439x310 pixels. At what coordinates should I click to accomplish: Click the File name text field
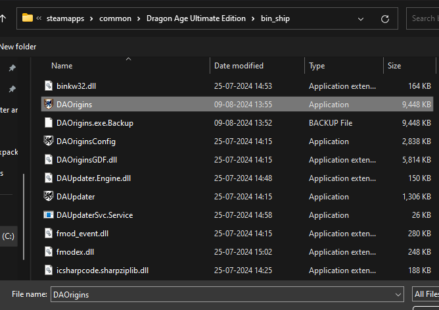(x=223, y=295)
